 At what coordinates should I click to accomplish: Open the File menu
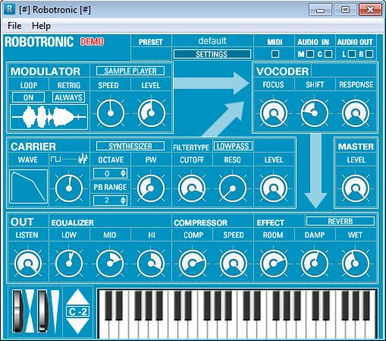14,26
